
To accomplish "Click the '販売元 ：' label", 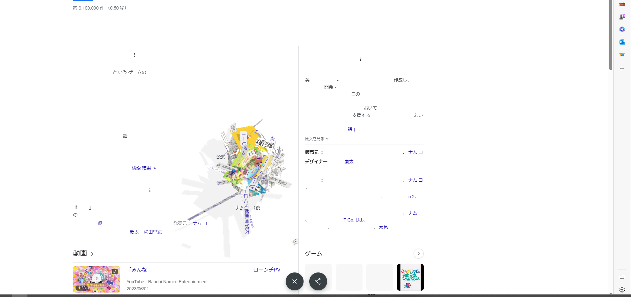I will pyautogui.click(x=314, y=152).
